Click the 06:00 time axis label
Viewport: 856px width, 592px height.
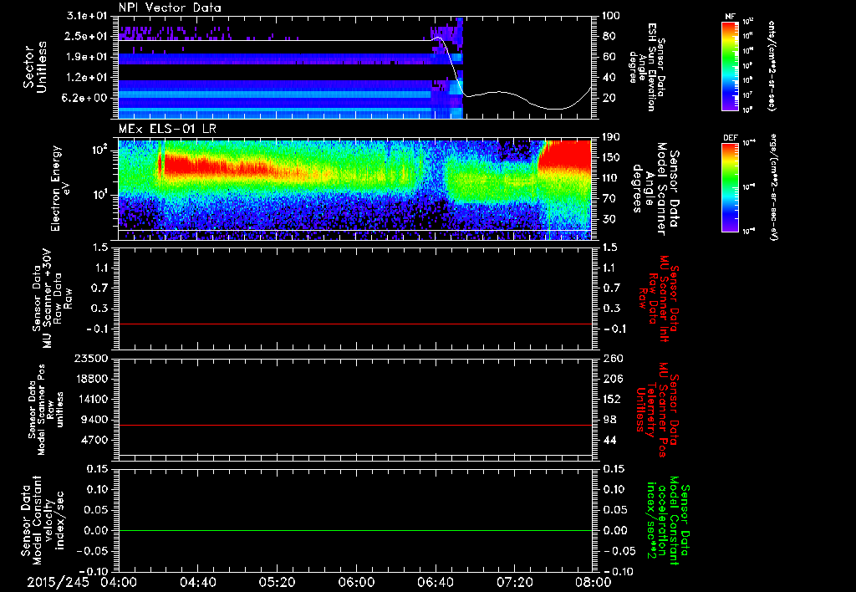click(x=356, y=582)
